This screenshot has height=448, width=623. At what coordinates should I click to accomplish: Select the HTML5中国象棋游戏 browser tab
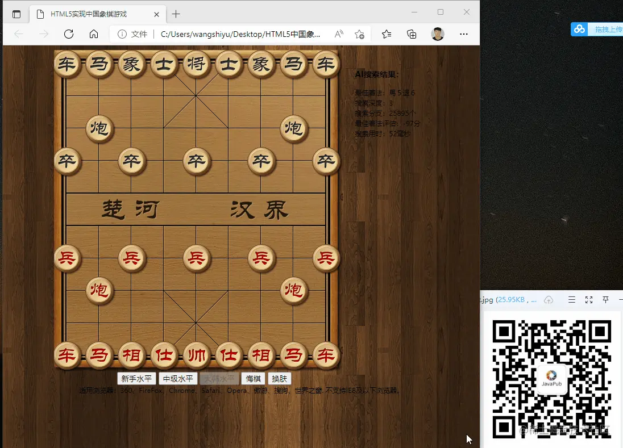click(x=94, y=14)
